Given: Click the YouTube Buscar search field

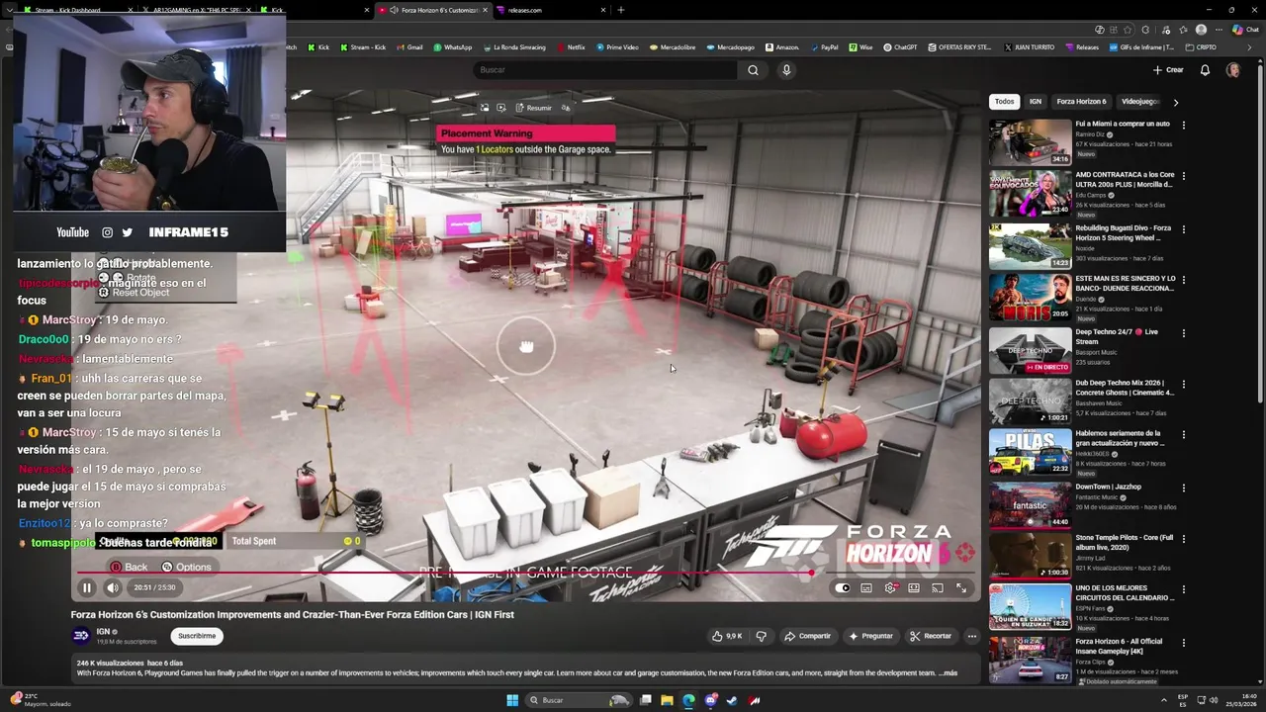Looking at the screenshot, I should point(605,70).
